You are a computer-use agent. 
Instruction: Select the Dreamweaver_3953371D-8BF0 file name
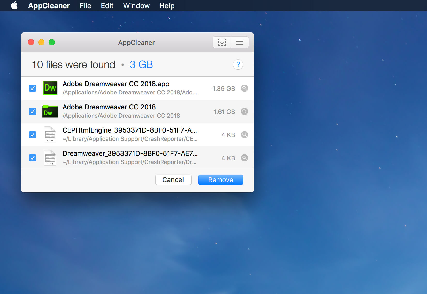tap(130, 153)
